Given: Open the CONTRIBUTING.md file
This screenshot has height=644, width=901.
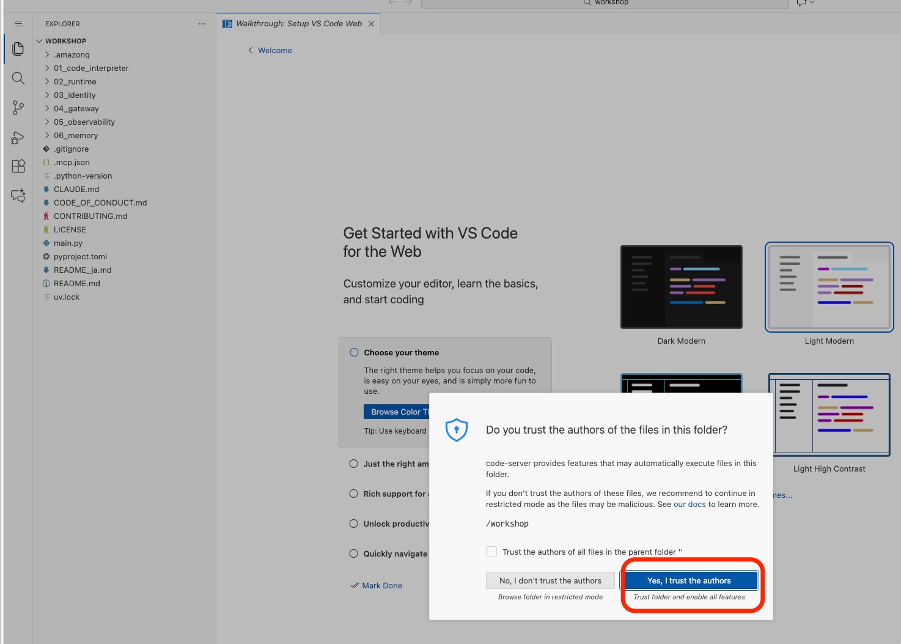Looking at the screenshot, I should [x=124, y=216].
